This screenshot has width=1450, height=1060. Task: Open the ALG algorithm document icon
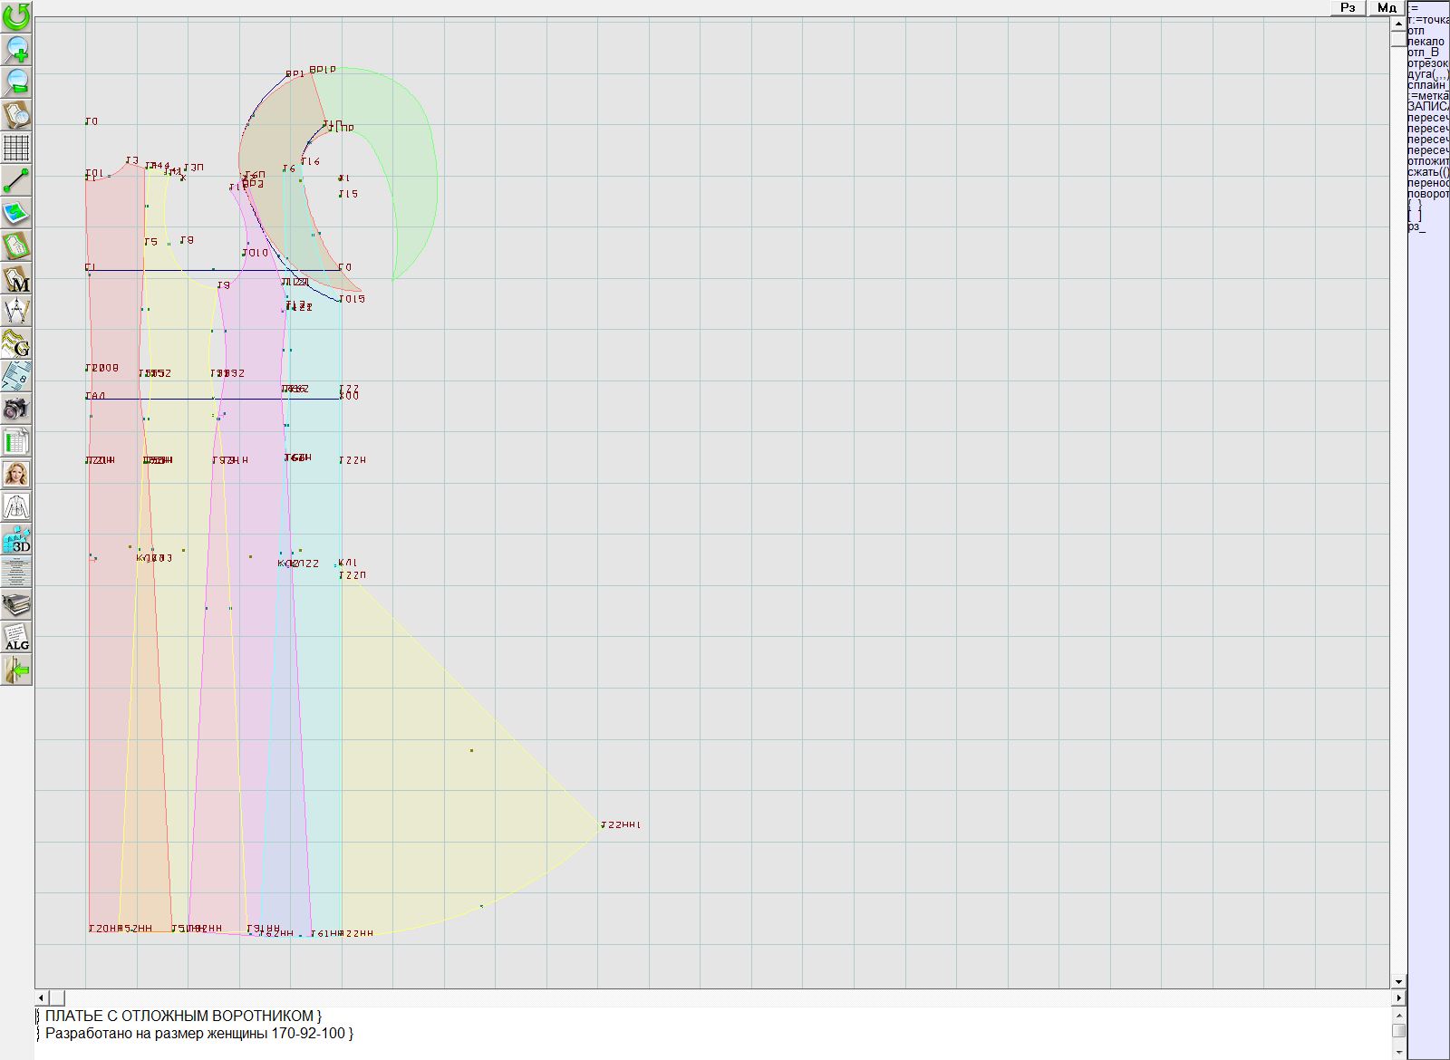(16, 637)
